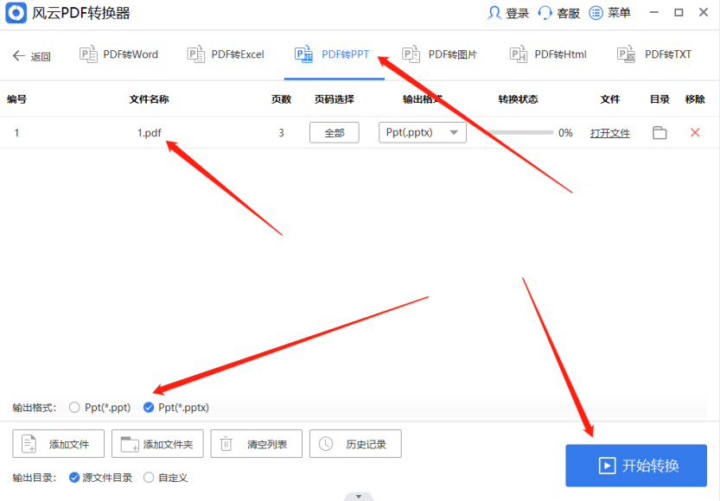Click the 风云PDF转换器 app logo icon
720x501 pixels.
tap(16, 13)
